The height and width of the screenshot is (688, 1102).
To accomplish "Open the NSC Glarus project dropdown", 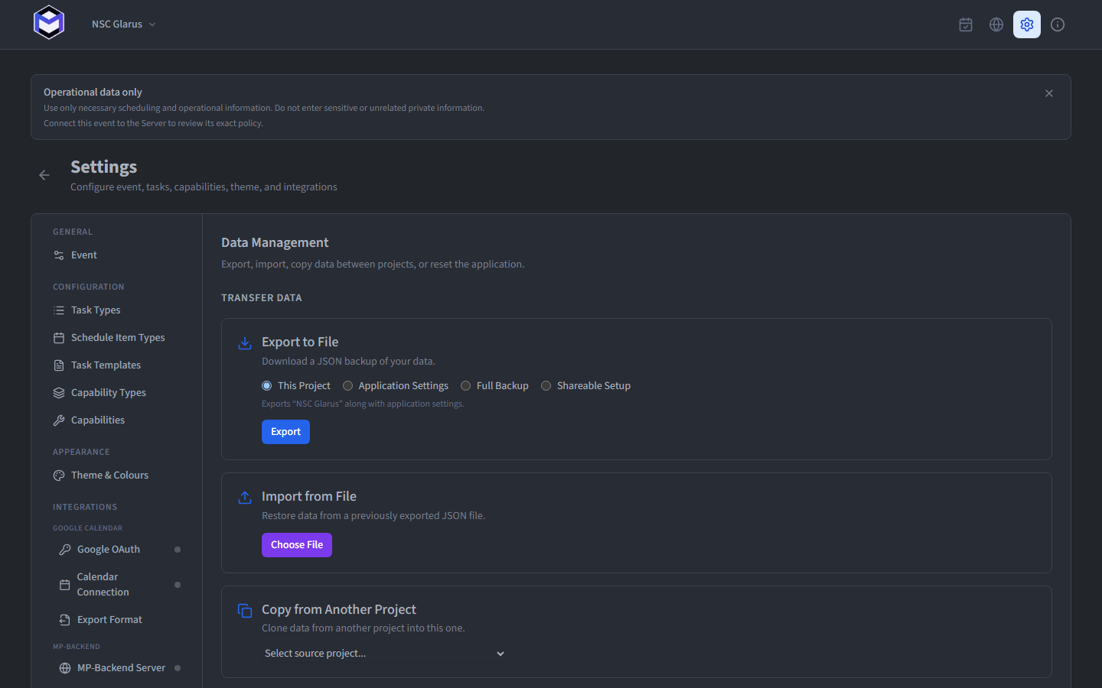I will (x=124, y=24).
